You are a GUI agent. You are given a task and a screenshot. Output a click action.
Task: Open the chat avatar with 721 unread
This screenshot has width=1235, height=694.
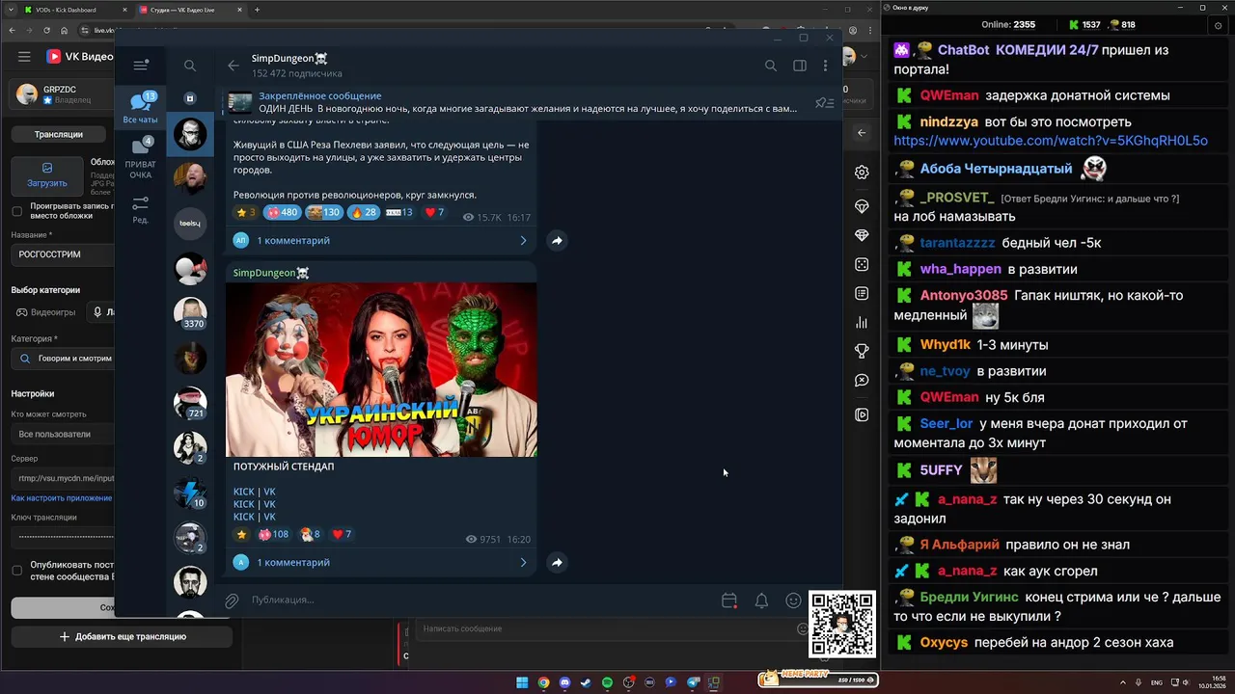click(190, 403)
